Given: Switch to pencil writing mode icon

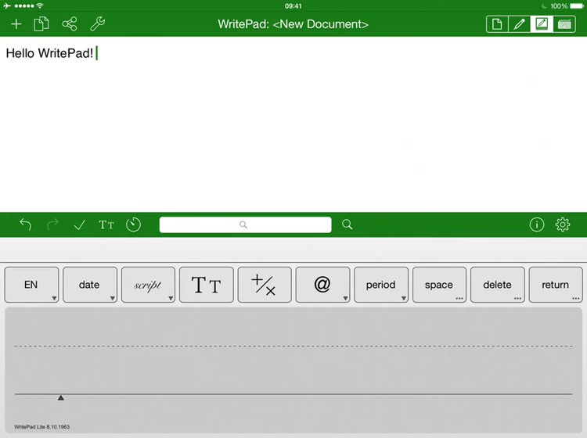Looking at the screenshot, I should [519, 24].
